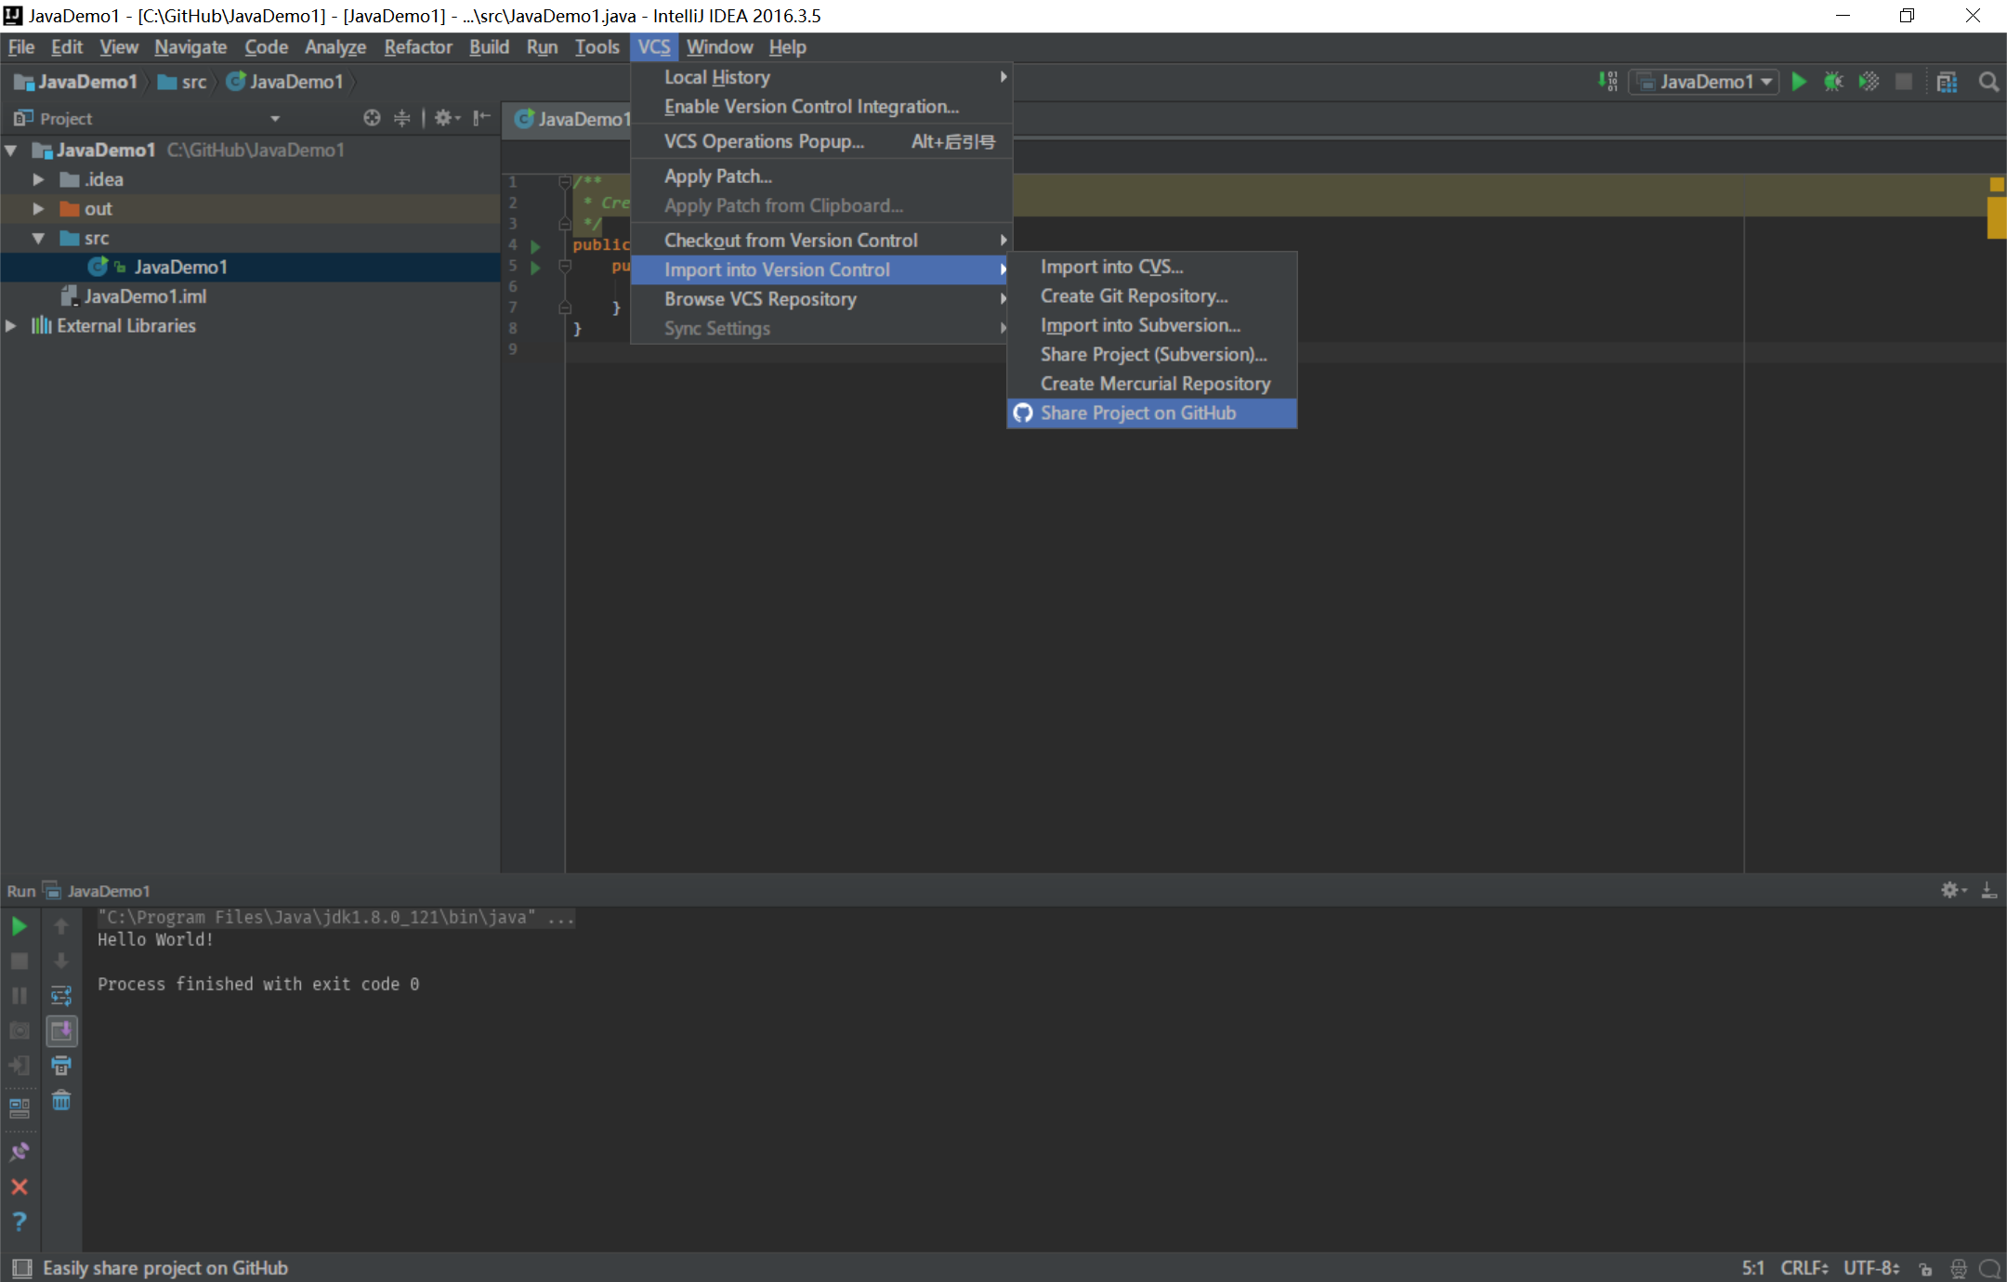Choose Create Mercurial Repository

point(1152,384)
